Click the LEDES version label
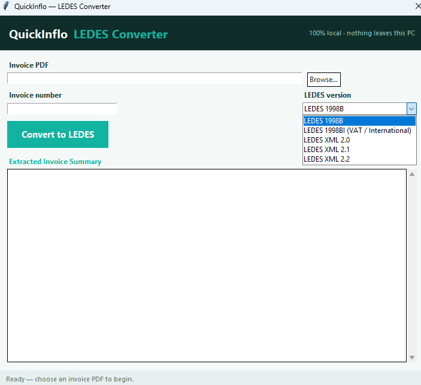 coord(328,95)
